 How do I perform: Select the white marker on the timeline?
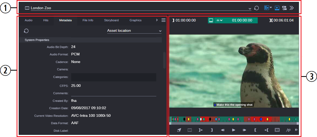(x=201, y=119)
